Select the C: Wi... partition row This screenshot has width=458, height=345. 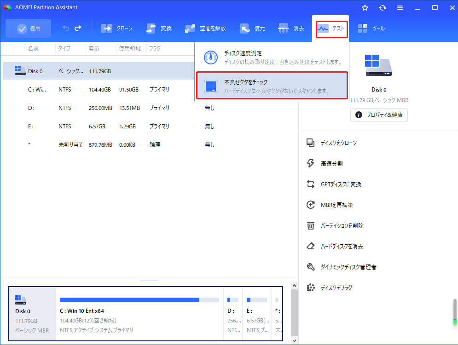(x=99, y=90)
